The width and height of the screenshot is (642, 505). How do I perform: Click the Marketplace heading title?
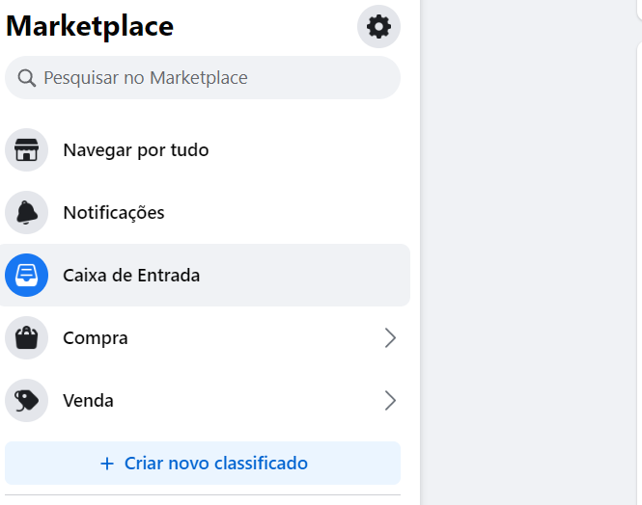coord(90,26)
